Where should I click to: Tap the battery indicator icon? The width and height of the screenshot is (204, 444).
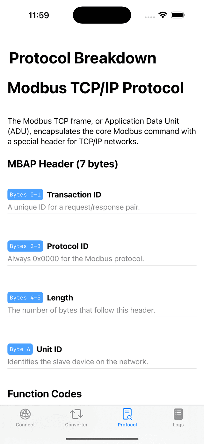pyautogui.click(x=178, y=15)
